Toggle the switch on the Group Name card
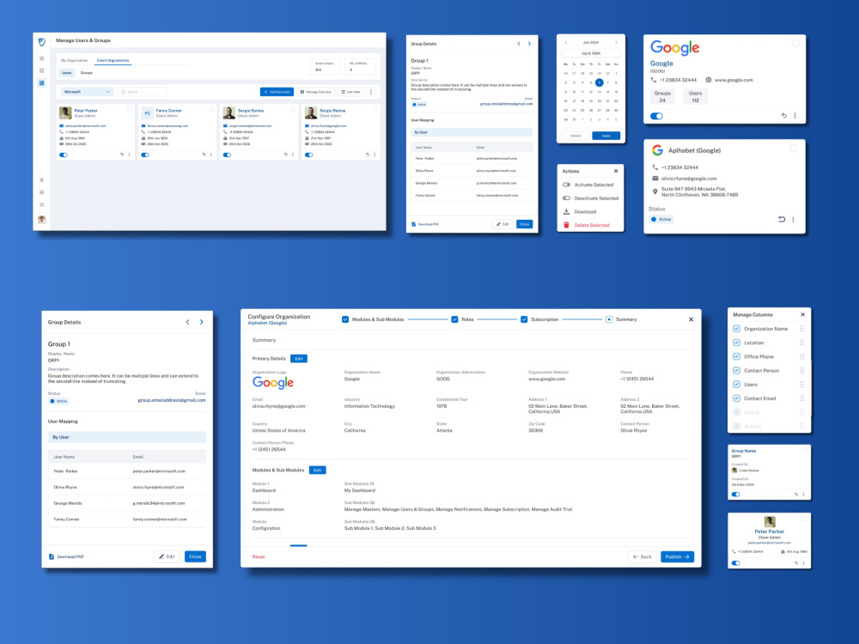 (x=736, y=495)
